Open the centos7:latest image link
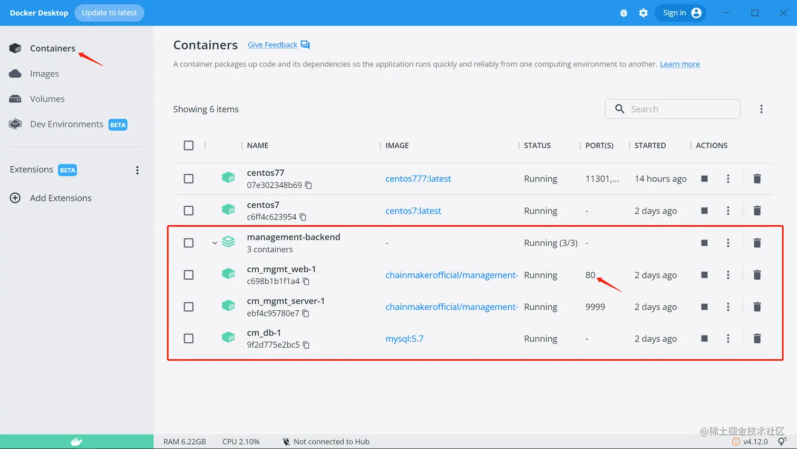Viewport: 797px width, 449px height. 413,211
